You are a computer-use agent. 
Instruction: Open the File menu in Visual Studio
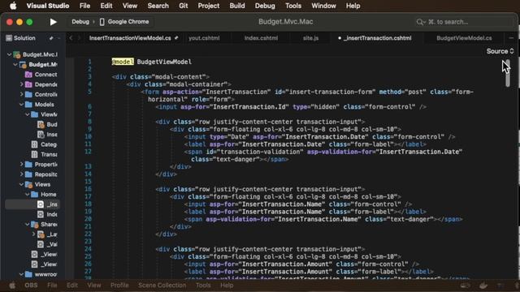[x=84, y=6]
